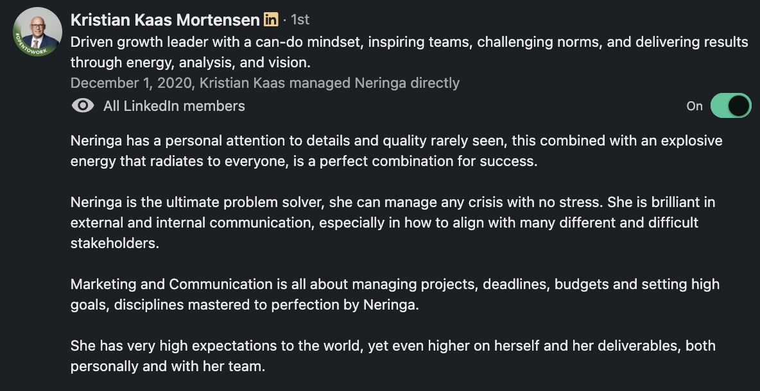Click "through energy, analysis, and vision" headline line
This screenshot has height=391, width=760.
(190, 63)
